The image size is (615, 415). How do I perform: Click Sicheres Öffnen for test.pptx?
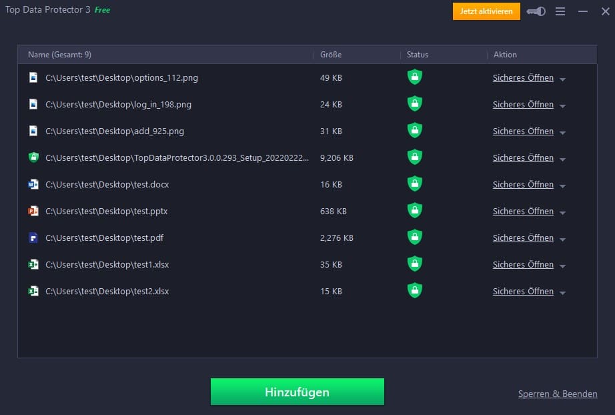click(523, 211)
